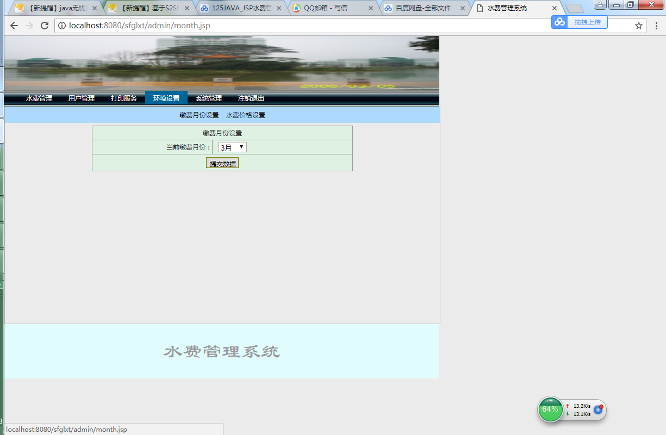Screen dimensions: 666x435
Task: Click 注销退出 to log out
Action: pos(251,98)
